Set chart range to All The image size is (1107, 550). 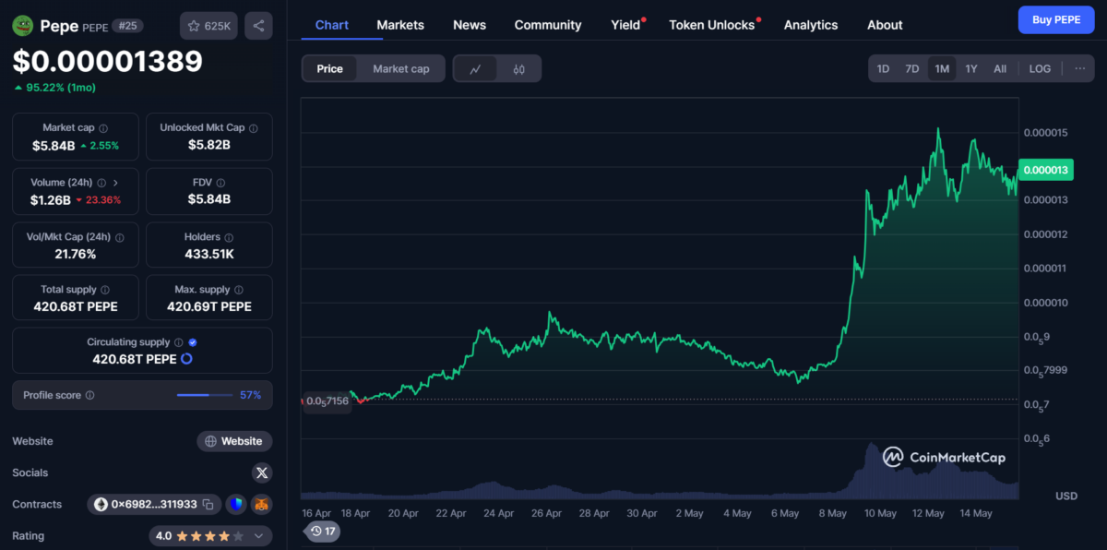(1000, 69)
